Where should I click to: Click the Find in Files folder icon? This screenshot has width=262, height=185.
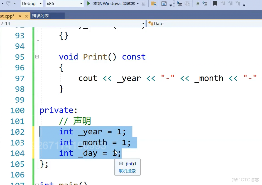(x=154, y=4)
